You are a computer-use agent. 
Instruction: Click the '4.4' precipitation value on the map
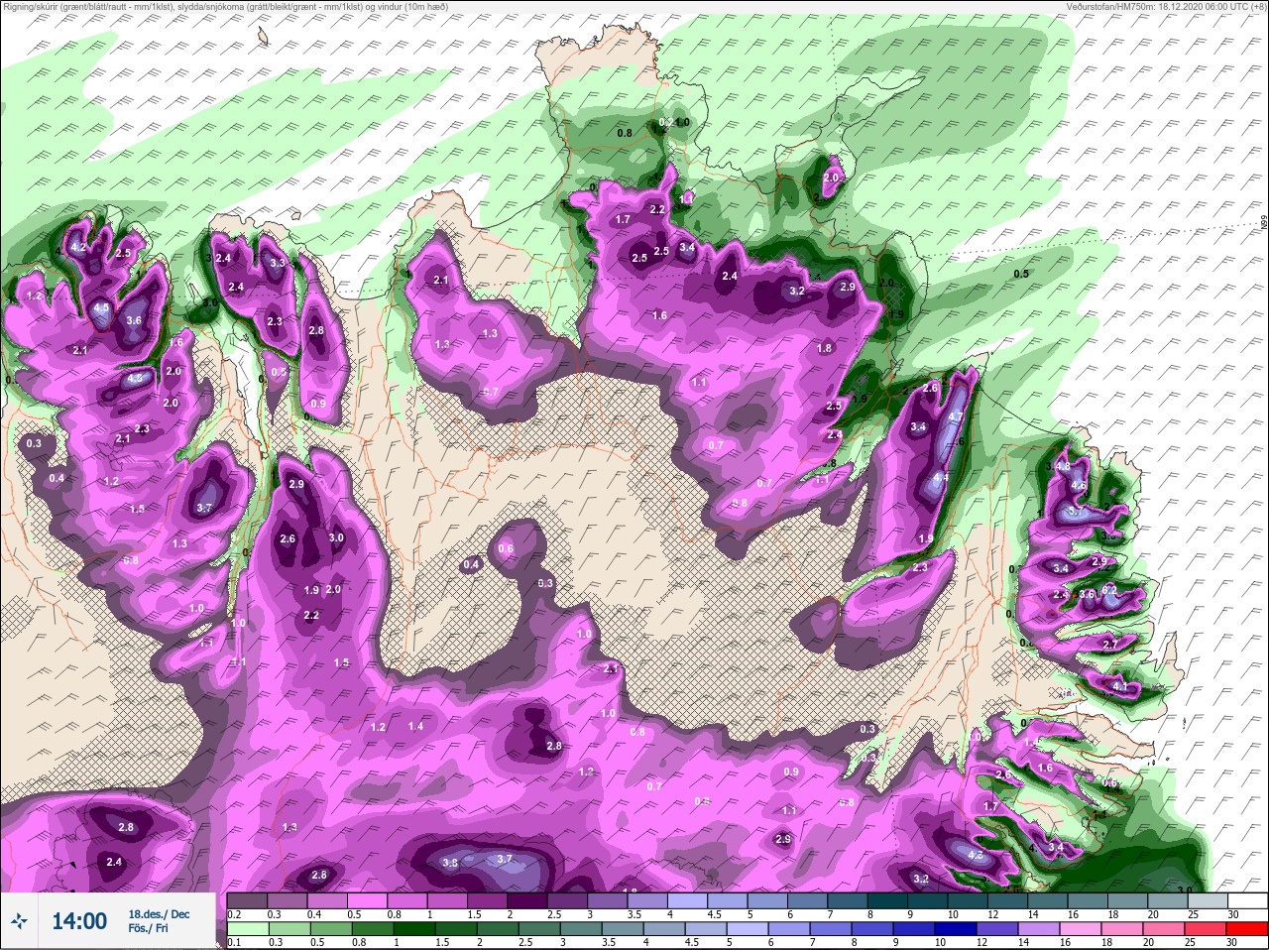pyautogui.click(x=940, y=477)
